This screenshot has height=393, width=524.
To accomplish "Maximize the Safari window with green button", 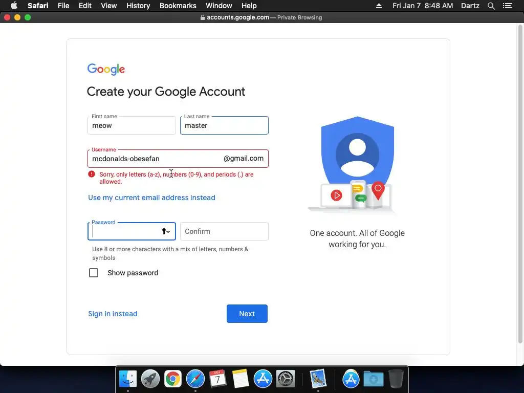I will 28,17.
